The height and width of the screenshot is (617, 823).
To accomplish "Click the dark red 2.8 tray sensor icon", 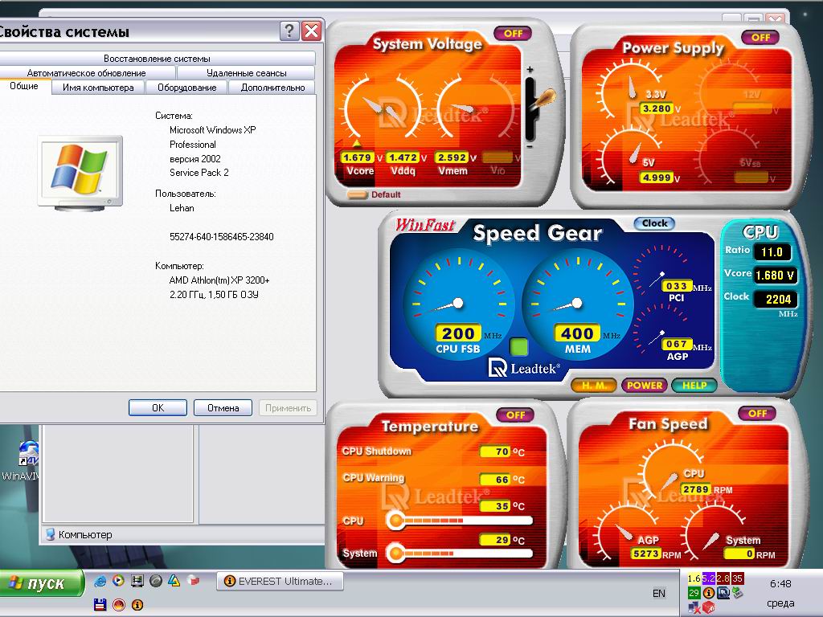I will 723,578.
